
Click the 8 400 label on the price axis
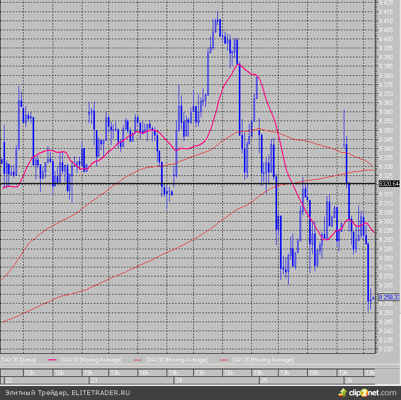(386, 39)
